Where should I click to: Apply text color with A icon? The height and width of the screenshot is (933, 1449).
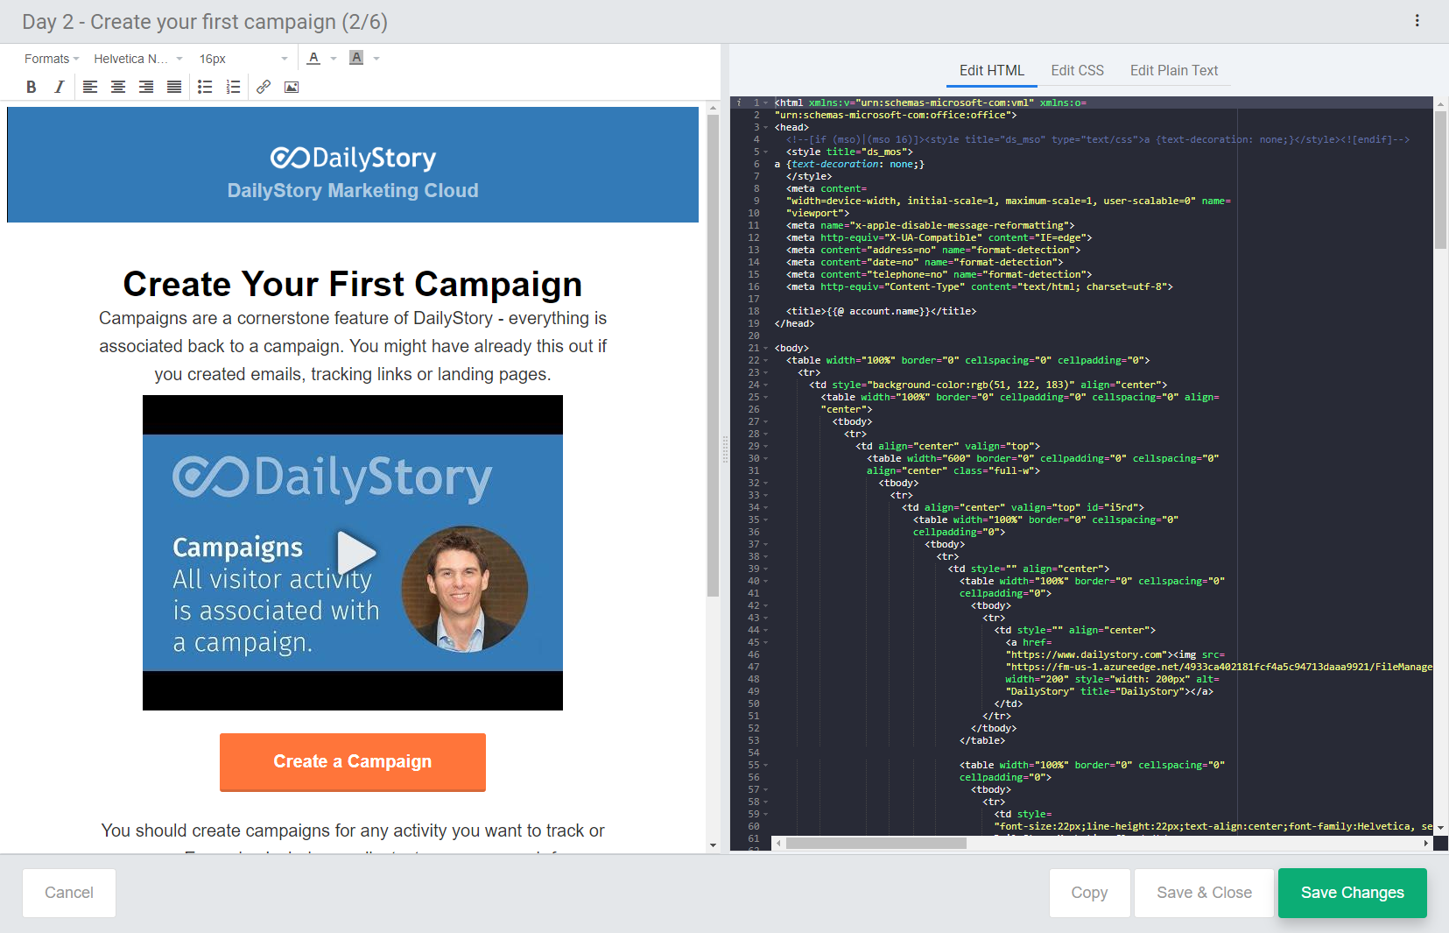point(313,58)
